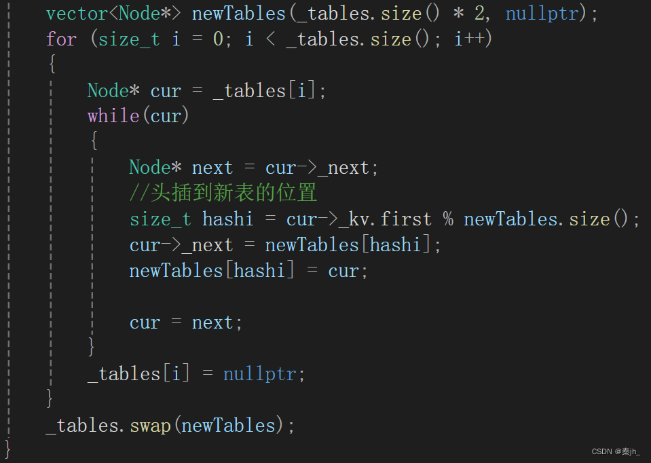Click the cur = next statement
The height and width of the screenshot is (463, 651).
coord(186,322)
